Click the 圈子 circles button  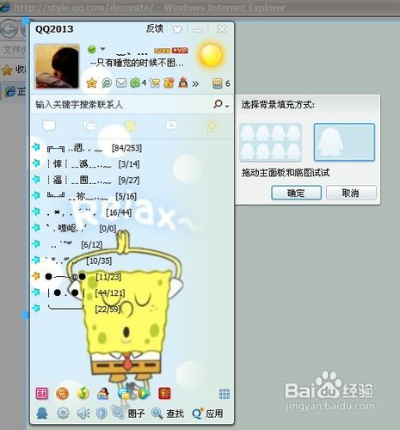129,413
